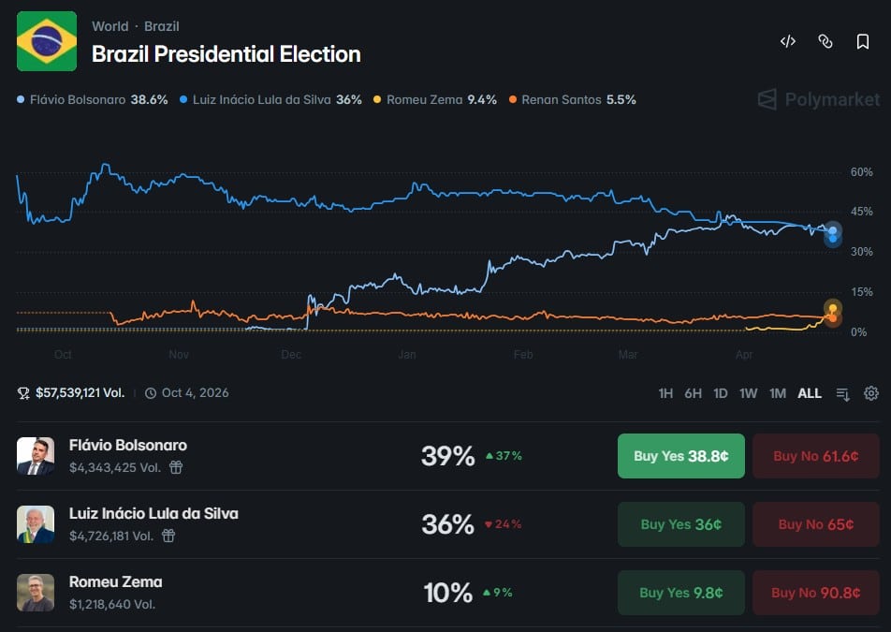The width and height of the screenshot is (891, 632).
Task: Open Flávio Bolsonaro's profile thumbnail
Action: [36, 456]
